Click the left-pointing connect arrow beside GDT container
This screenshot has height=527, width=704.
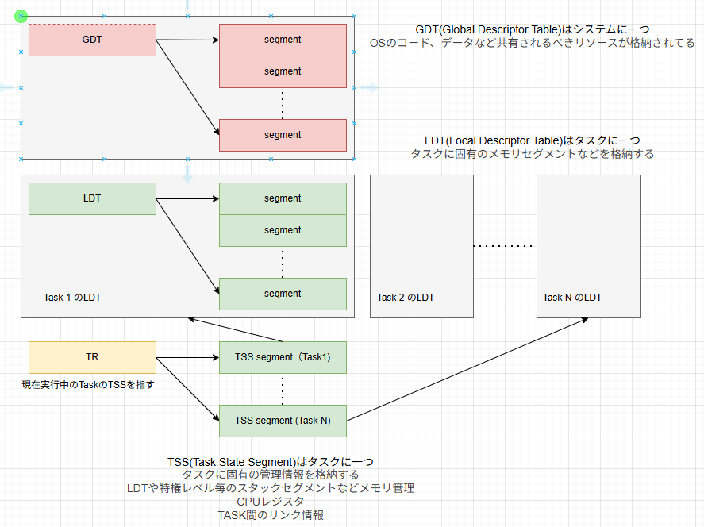pos(7,87)
